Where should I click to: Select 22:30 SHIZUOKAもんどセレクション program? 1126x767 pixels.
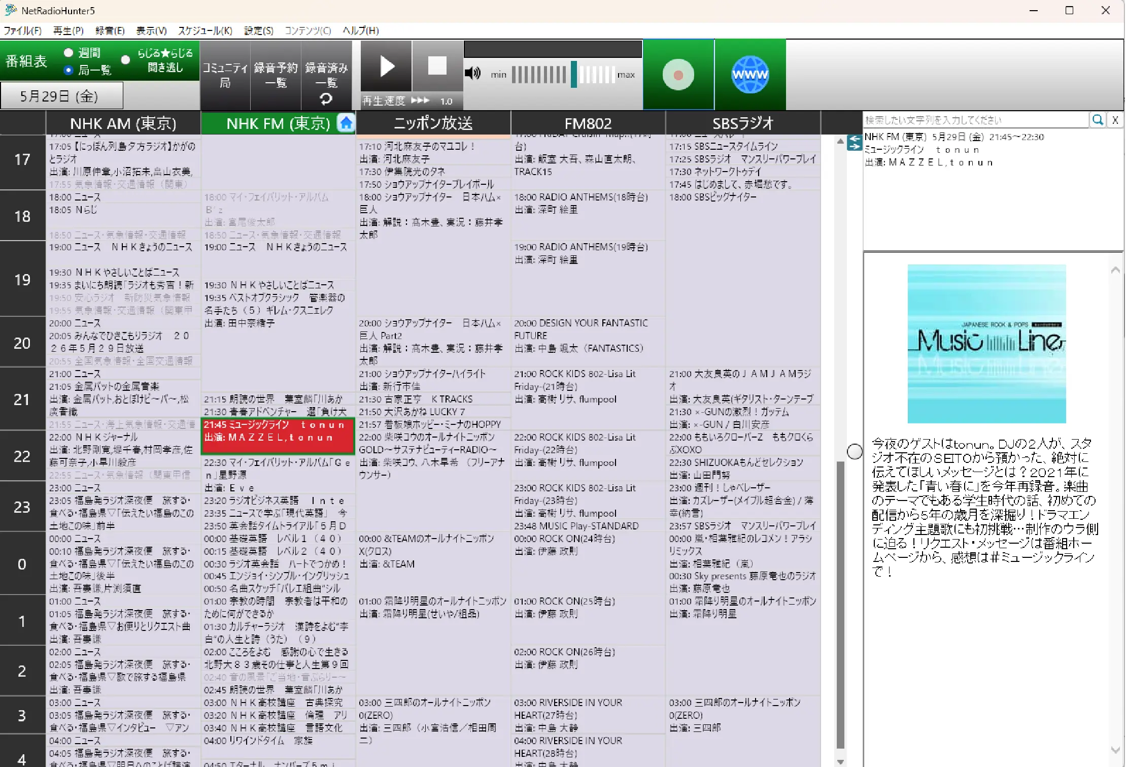(x=743, y=469)
